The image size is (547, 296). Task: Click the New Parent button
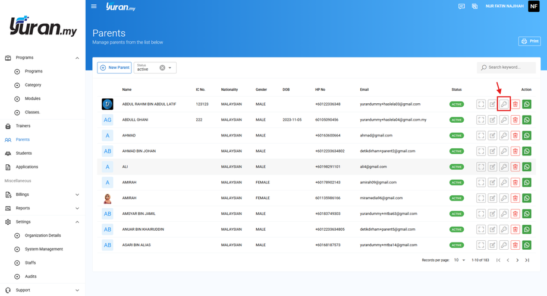point(114,68)
